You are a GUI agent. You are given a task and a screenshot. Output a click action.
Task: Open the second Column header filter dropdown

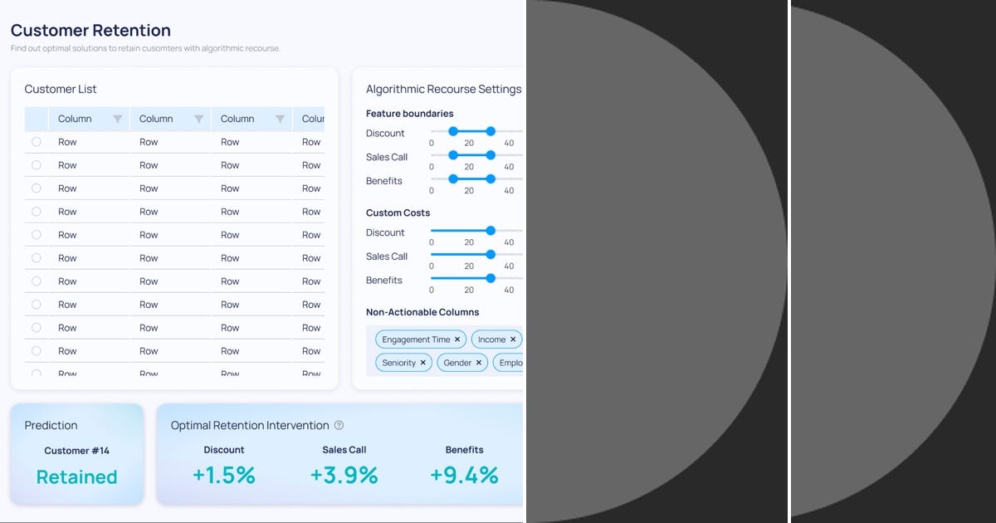pos(198,119)
